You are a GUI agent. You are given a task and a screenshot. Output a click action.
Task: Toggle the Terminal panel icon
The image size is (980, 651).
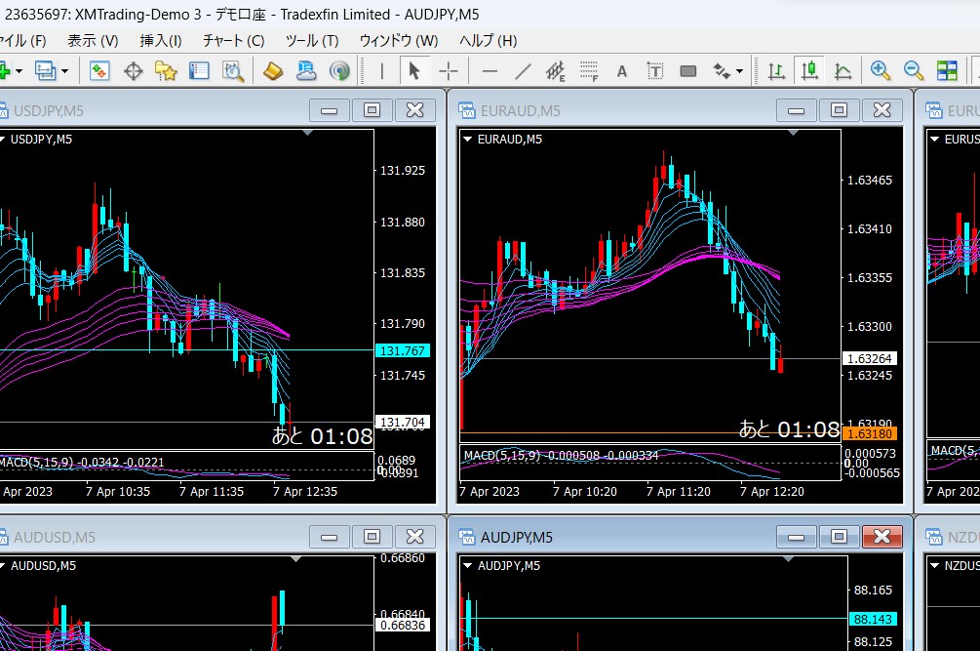(199, 70)
